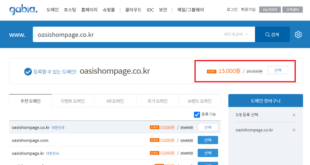Click the 회원가입 link
Viewport: 310px width, 165px height.
coord(248,10)
